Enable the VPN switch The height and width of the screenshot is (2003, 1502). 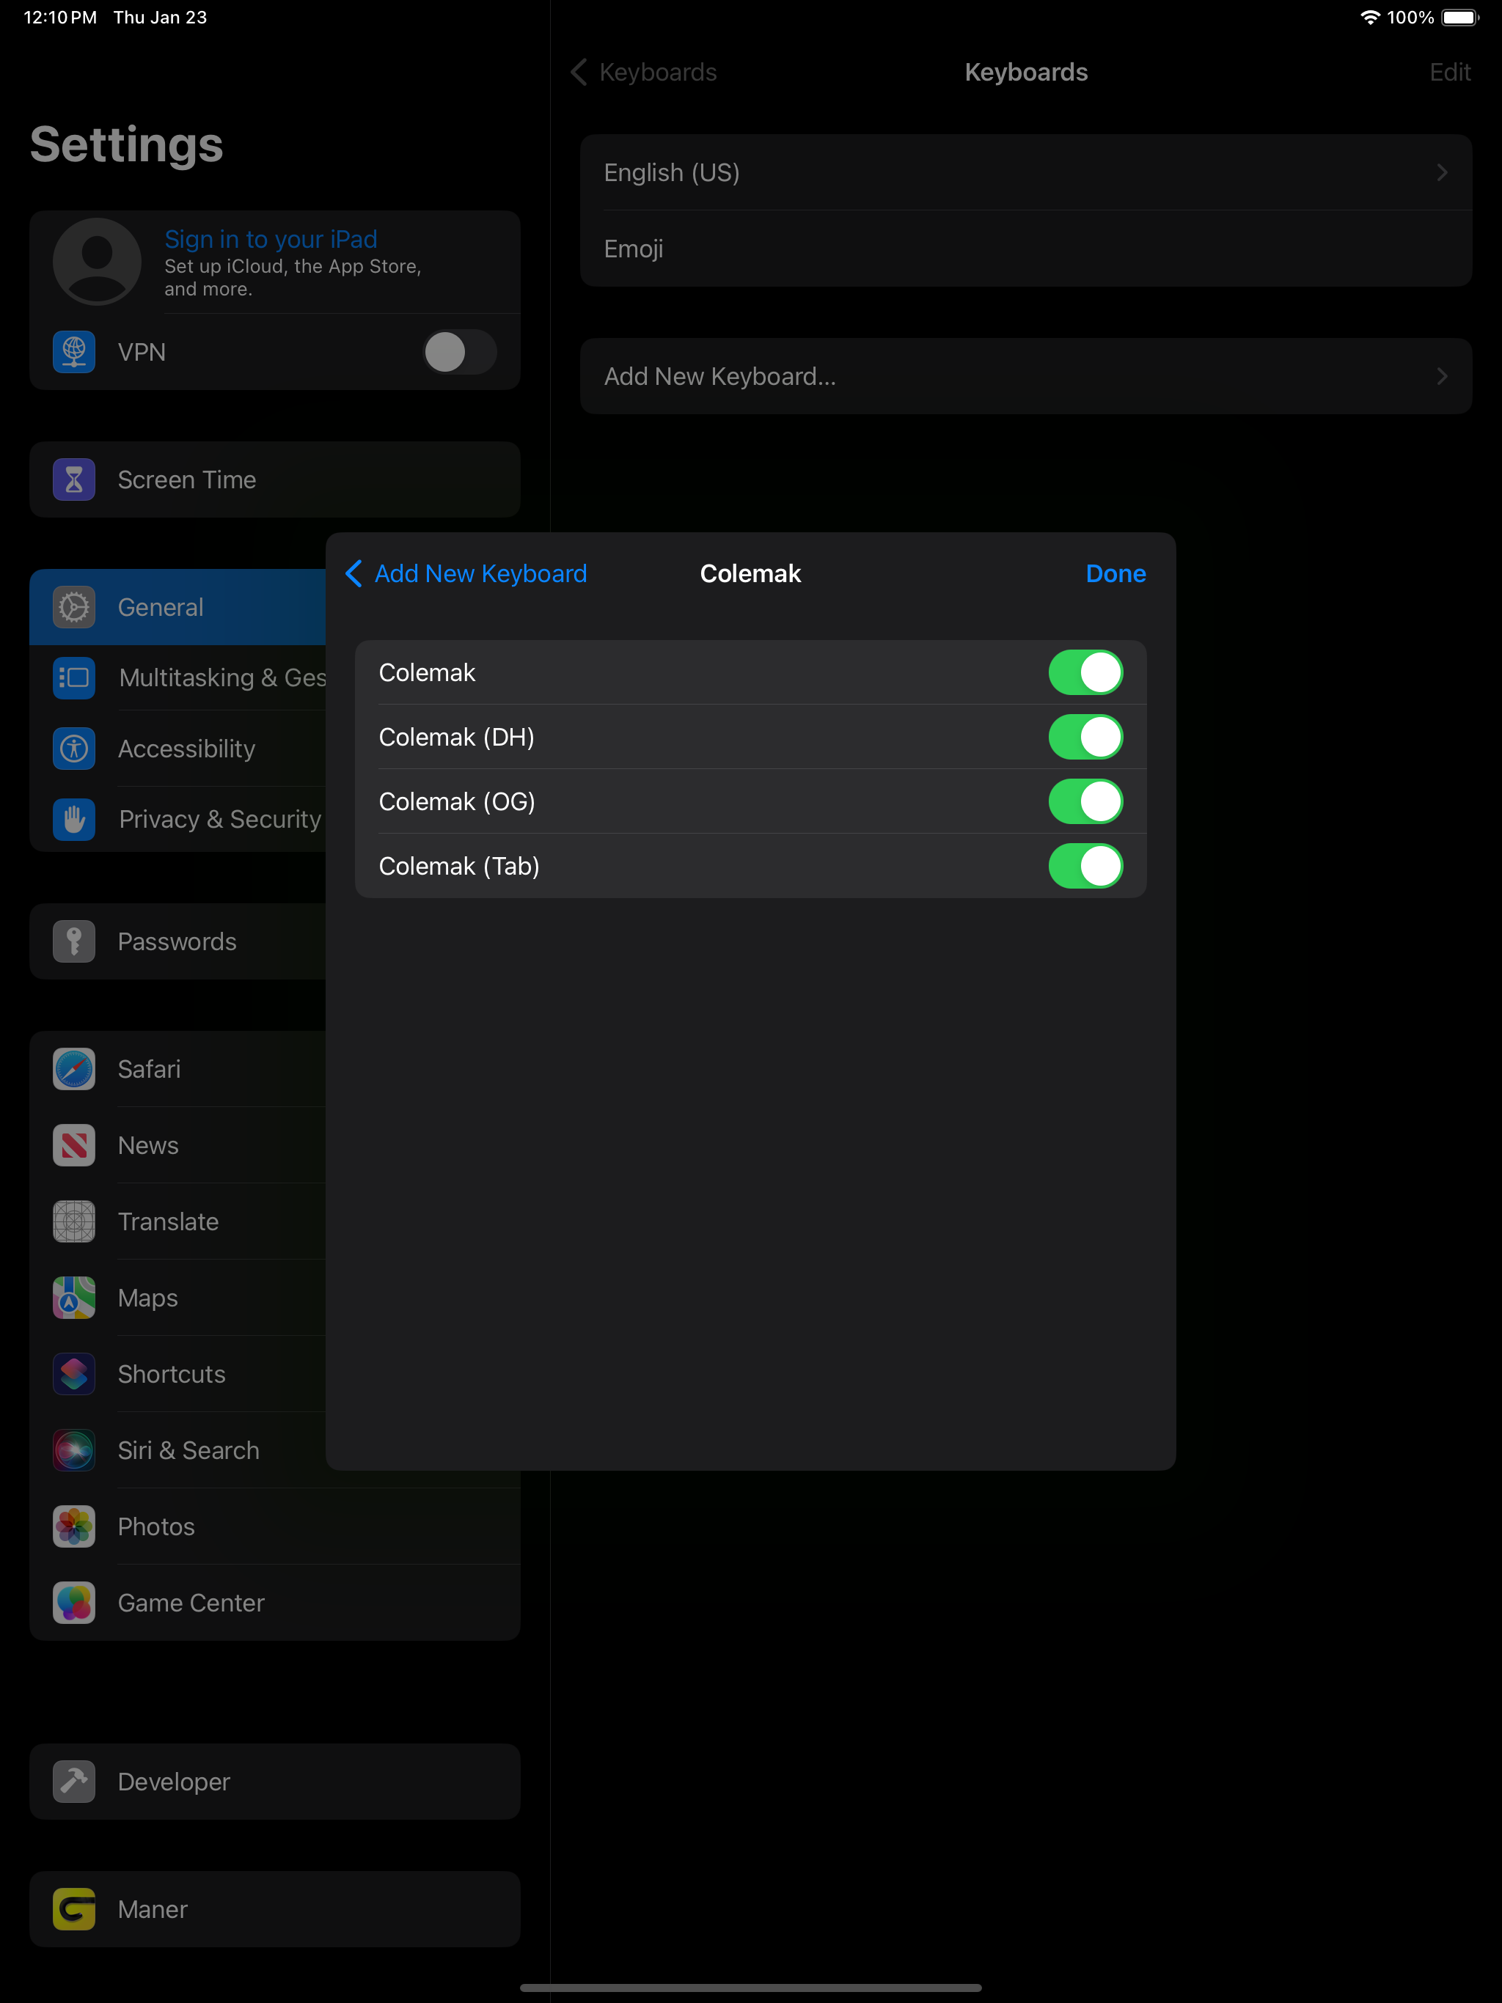pos(459,352)
